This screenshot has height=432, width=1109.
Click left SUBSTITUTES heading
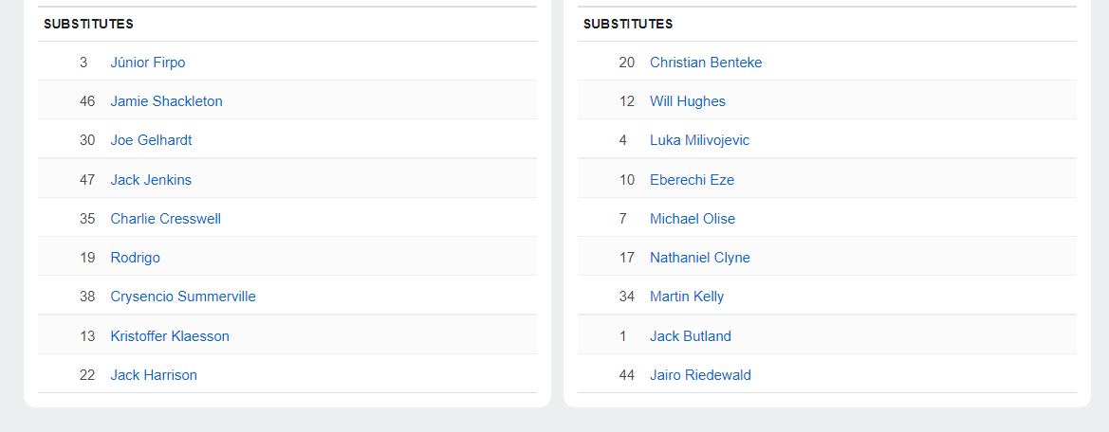point(88,24)
